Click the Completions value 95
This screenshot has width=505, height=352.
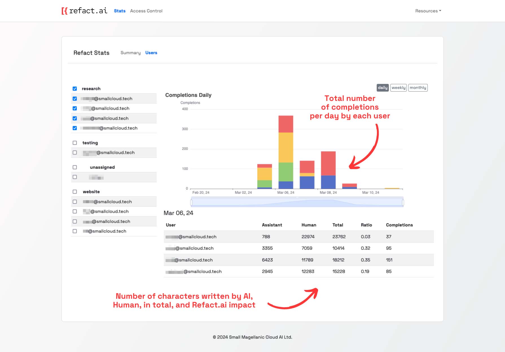pyautogui.click(x=388, y=248)
